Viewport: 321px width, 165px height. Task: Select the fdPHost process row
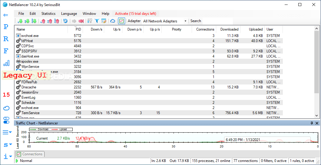[148, 41]
